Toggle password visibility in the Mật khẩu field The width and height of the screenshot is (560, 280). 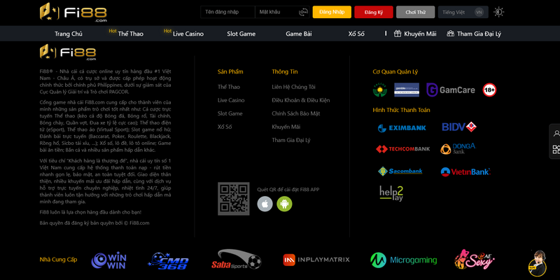(303, 12)
